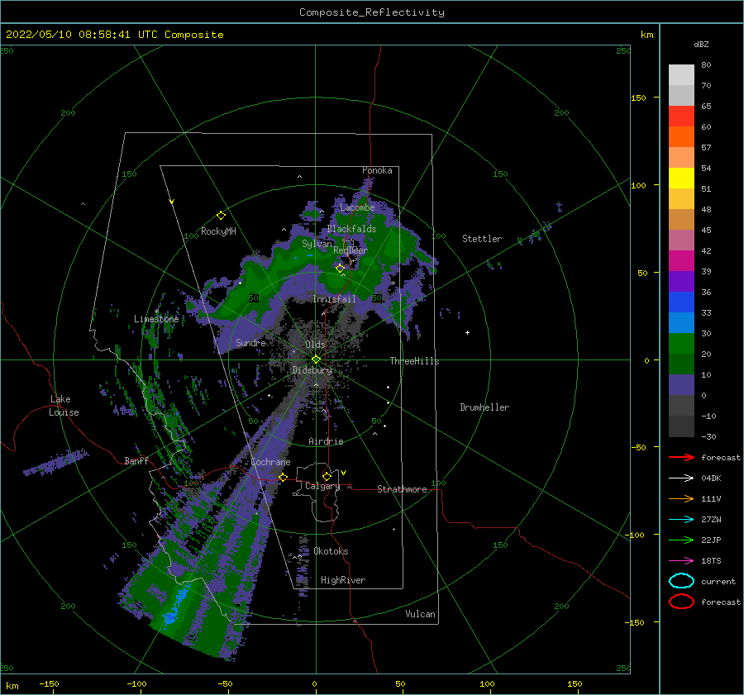Pick the dark gray -10 dBZ swatch

pos(681,426)
